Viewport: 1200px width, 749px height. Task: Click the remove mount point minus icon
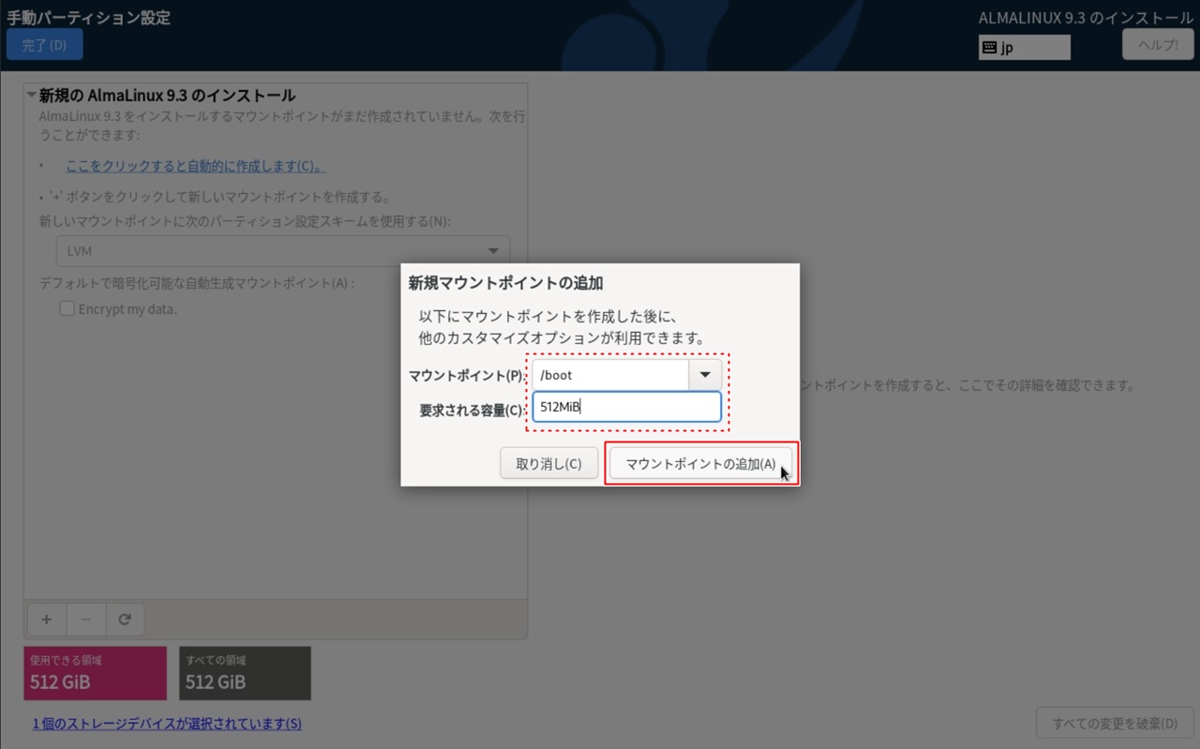coord(86,620)
